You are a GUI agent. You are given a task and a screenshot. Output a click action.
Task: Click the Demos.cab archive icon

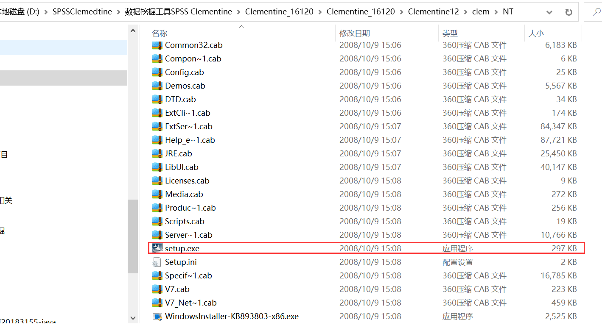pos(157,86)
